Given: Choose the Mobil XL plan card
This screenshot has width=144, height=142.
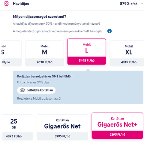Looking at the screenshot, I should (127, 53).
